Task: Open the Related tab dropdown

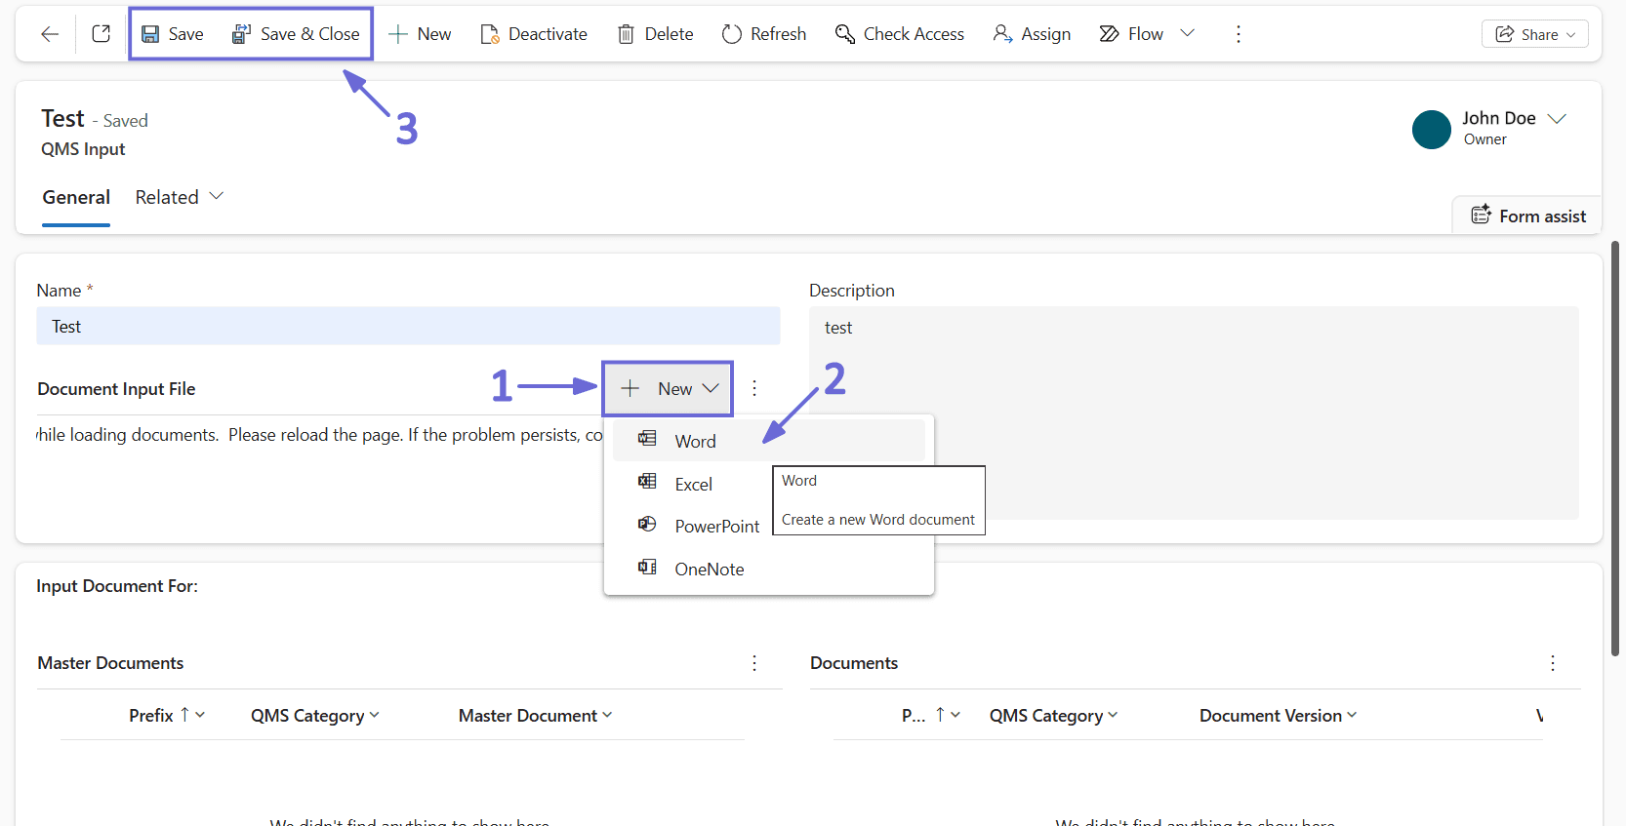Action: tap(180, 197)
